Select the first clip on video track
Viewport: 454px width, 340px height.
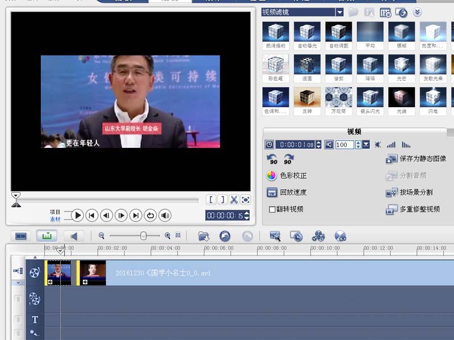58,273
